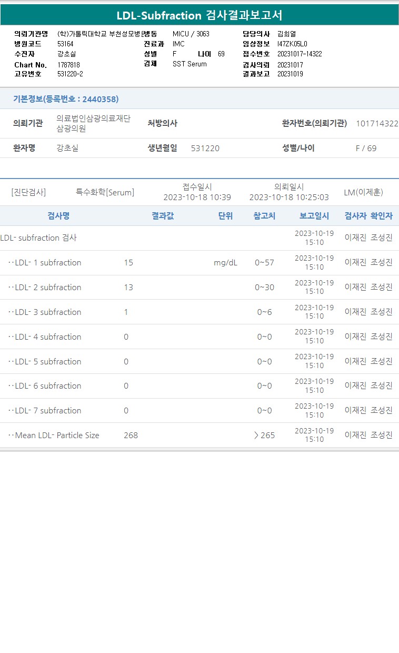Click the 보고일시 column header
399x653 pixels.
[x=314, y=216]
